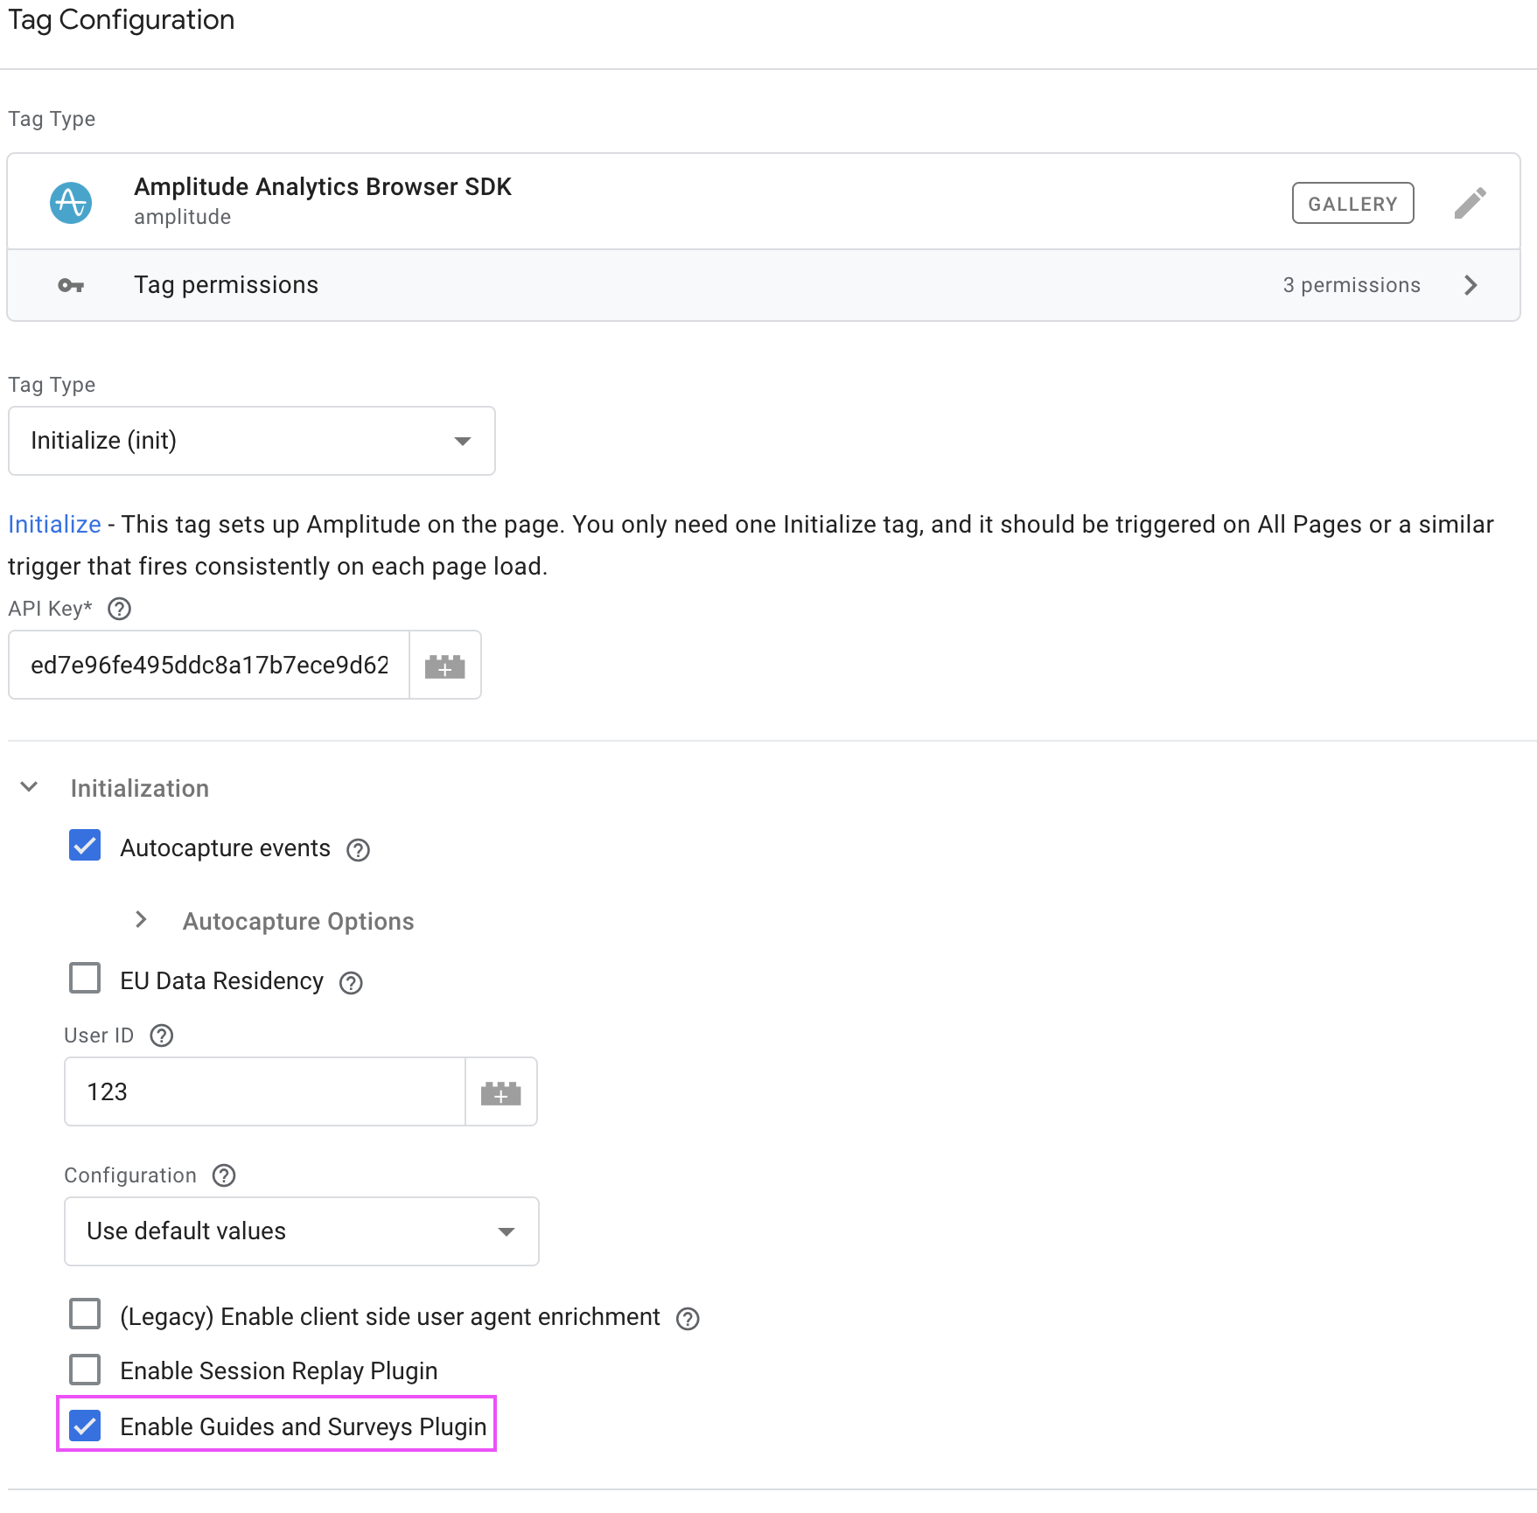
Task: Enable EU Data Residency
Action: coord(85,979)
